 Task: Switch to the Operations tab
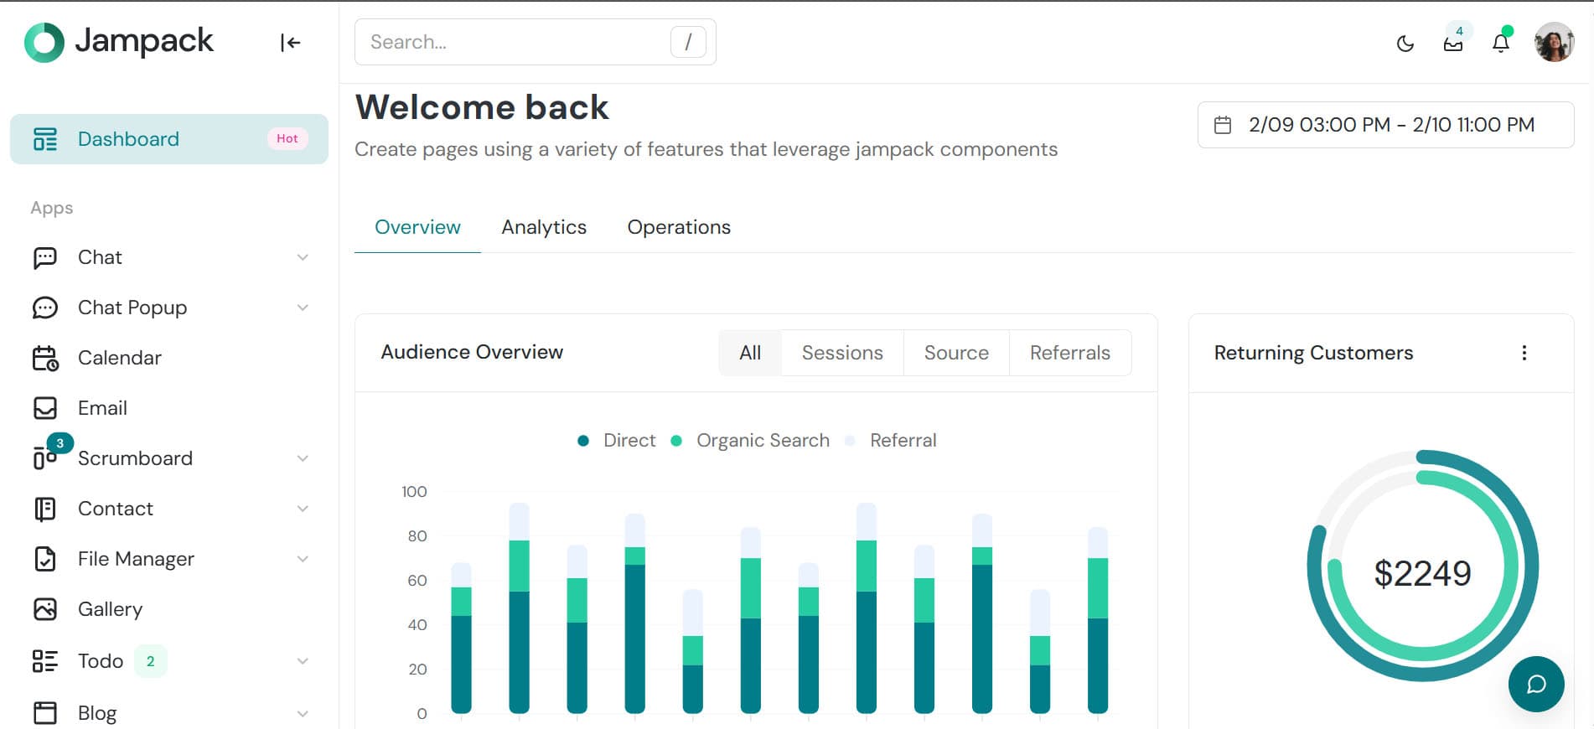(679, 227)
